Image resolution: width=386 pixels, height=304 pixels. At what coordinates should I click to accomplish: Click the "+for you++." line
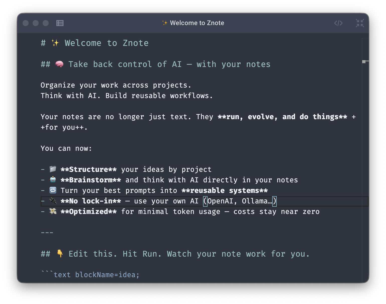click(x=64, y=127)
